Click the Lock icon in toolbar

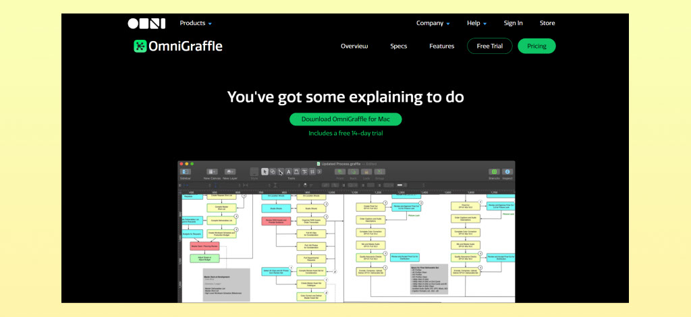pyautogui.click(x=366, y=172)
